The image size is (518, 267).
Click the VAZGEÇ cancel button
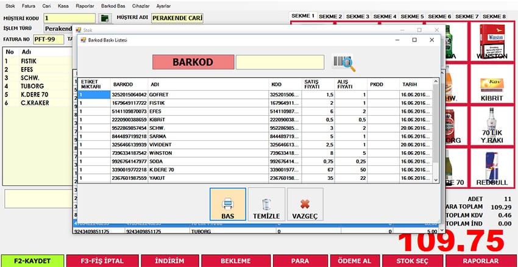pos(305,204)
